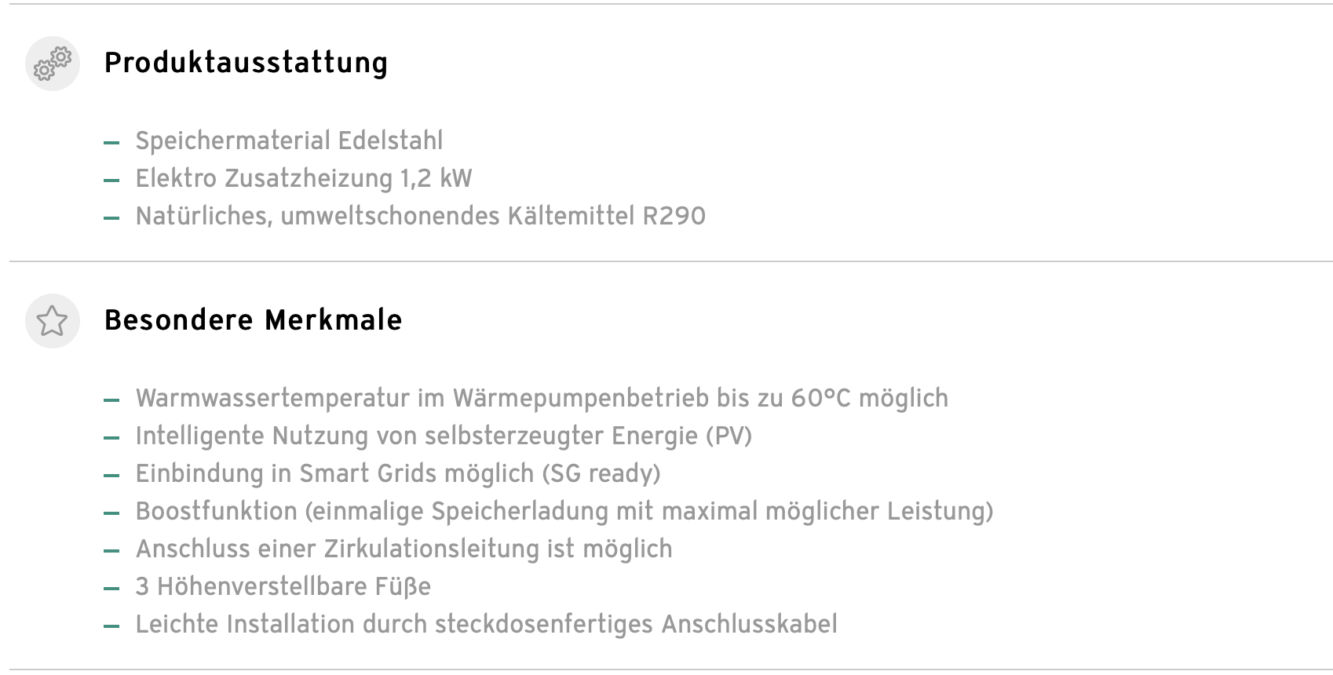Click the Boostfunktion list item
The width and height of the screenshot is (1333, 675).
tap(564, 511)
